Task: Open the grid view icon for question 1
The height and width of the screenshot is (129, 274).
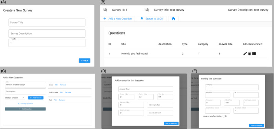Action: coord(254,54)
